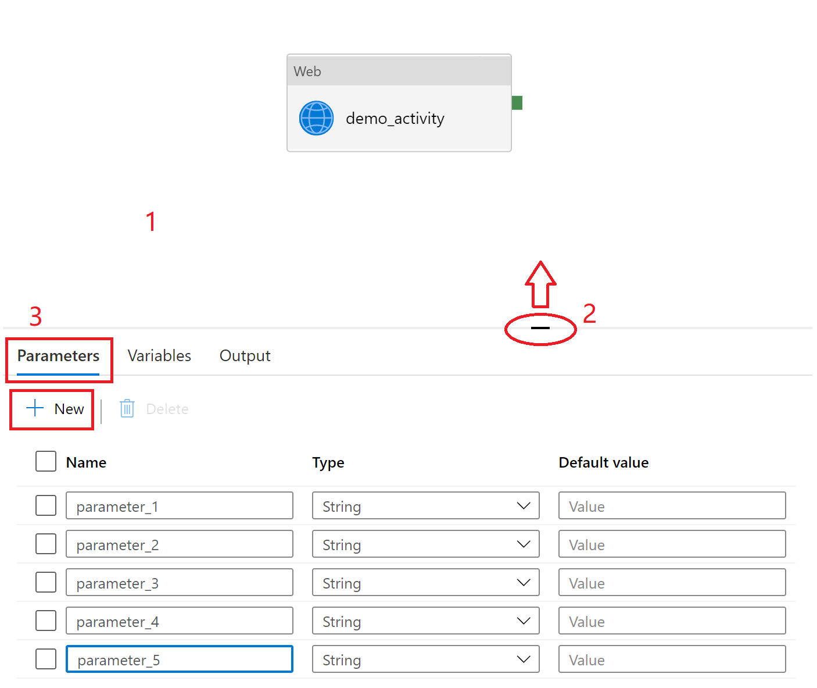Open the Type dropdown for parameter_2
The image size is (817, 688).
(x=522, y=544)
